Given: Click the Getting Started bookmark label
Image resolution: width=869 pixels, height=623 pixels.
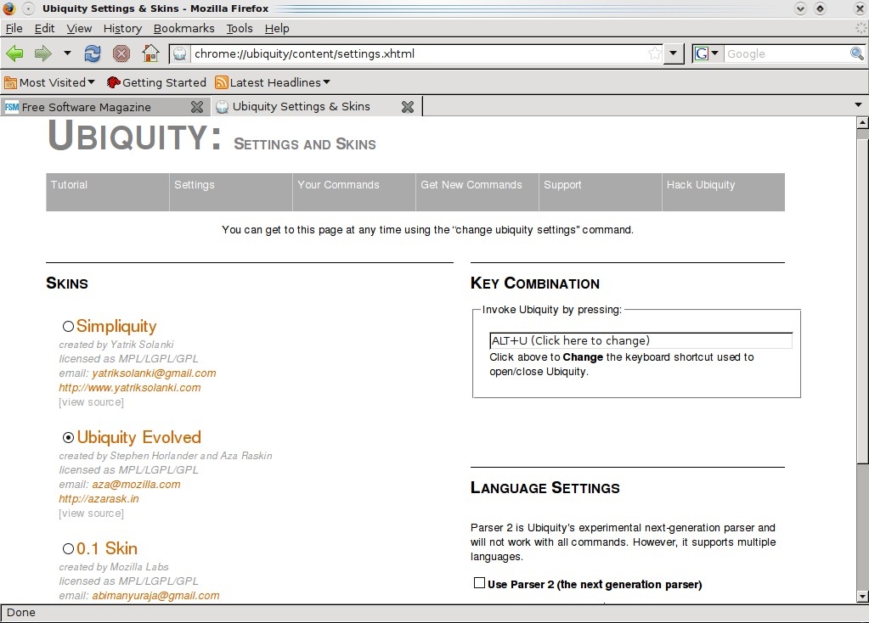Looking at the screenshot, I should pyautogui.click(x=164, y=82).
